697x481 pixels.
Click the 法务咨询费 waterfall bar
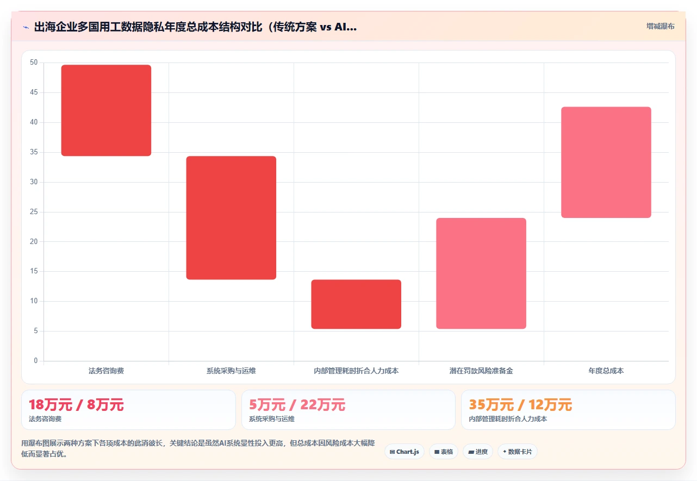[x=106, y=110]
